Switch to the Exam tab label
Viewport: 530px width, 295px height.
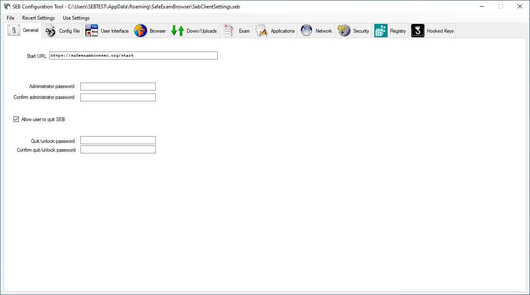pyautogui.click(x=244, y=31)
